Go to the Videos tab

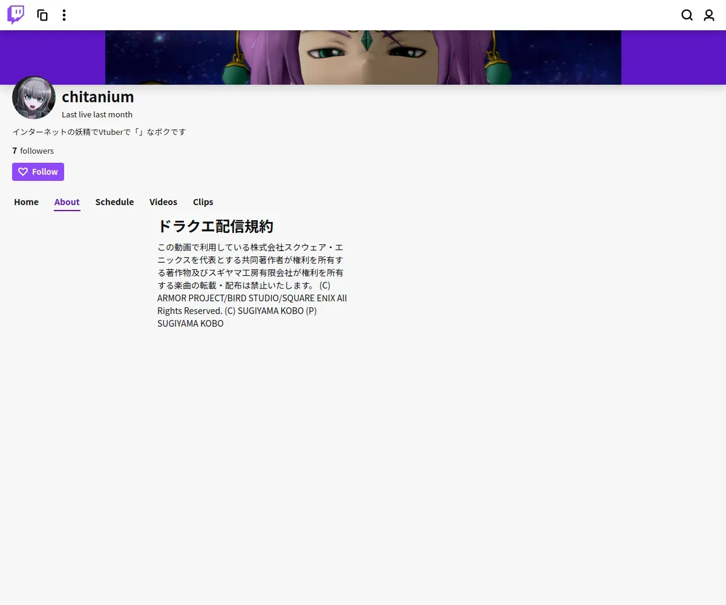click(163, 202)
